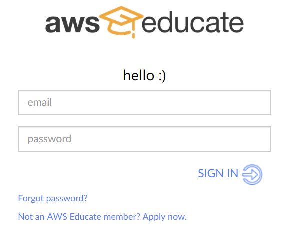Click the word "Forgot" in the reset link

pos(31,198)
